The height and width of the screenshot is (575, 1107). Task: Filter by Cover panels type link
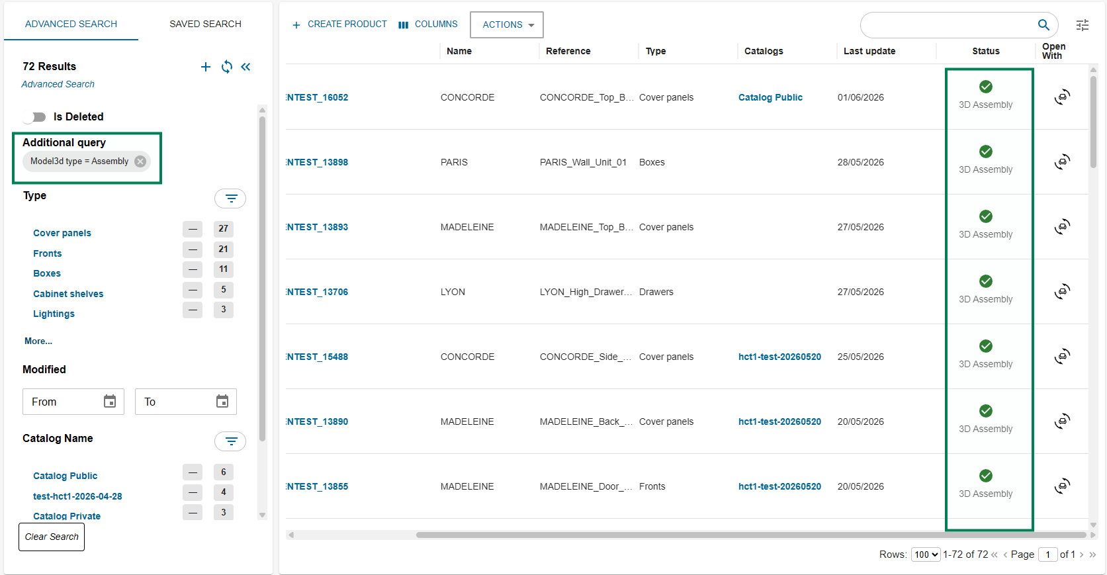pos(62,233)
